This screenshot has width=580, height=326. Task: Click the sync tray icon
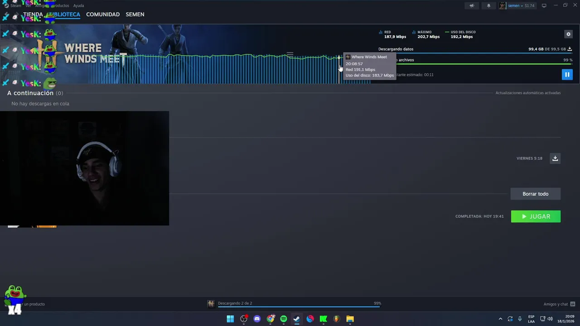(x=510, y=319)
